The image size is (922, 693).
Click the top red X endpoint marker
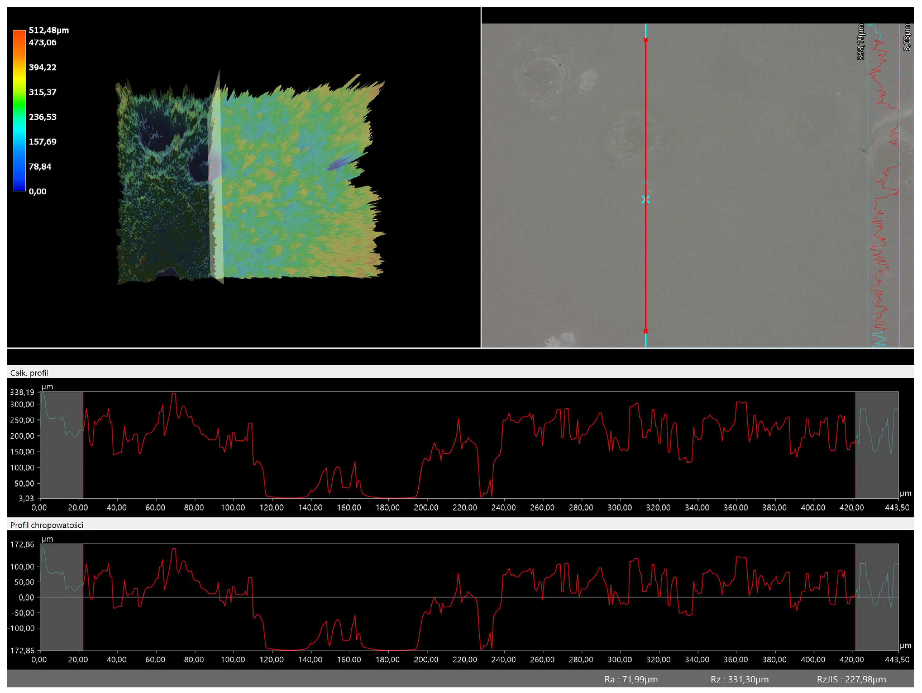pyautogui.click(x=646, y=40)
